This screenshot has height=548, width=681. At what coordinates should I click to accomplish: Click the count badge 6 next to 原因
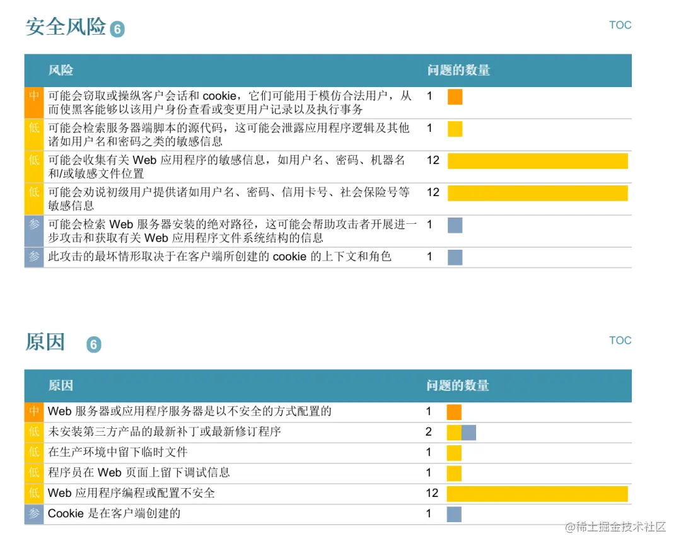coord(94,344)
